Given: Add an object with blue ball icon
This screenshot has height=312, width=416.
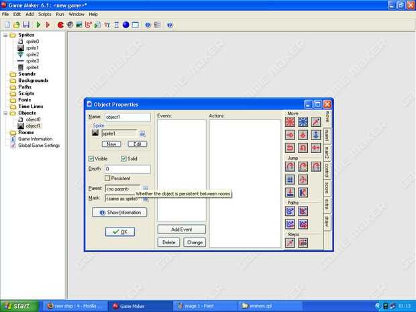Looking at the screenshot, I should [125, 25].
